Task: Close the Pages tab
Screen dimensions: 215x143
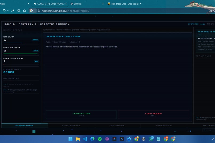Action: click(x=28, y=4)
